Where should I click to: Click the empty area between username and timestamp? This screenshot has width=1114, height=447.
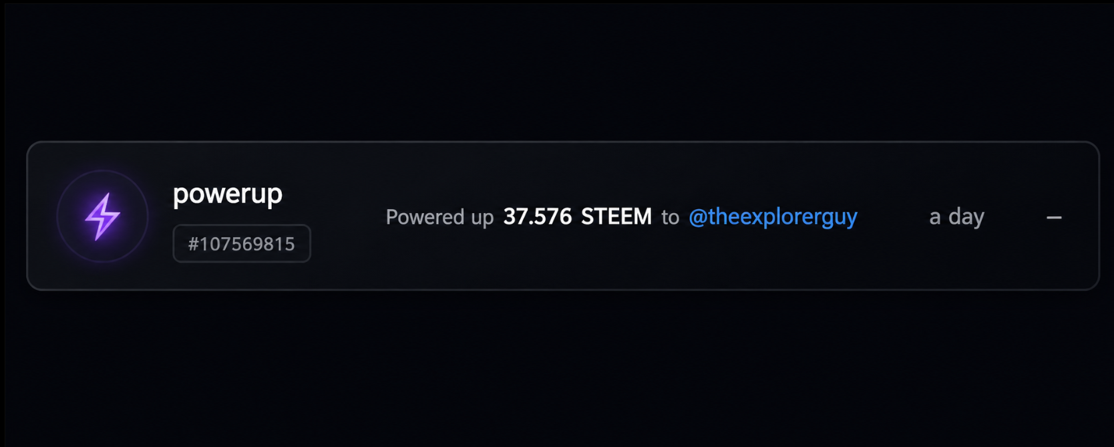point(893,216)
